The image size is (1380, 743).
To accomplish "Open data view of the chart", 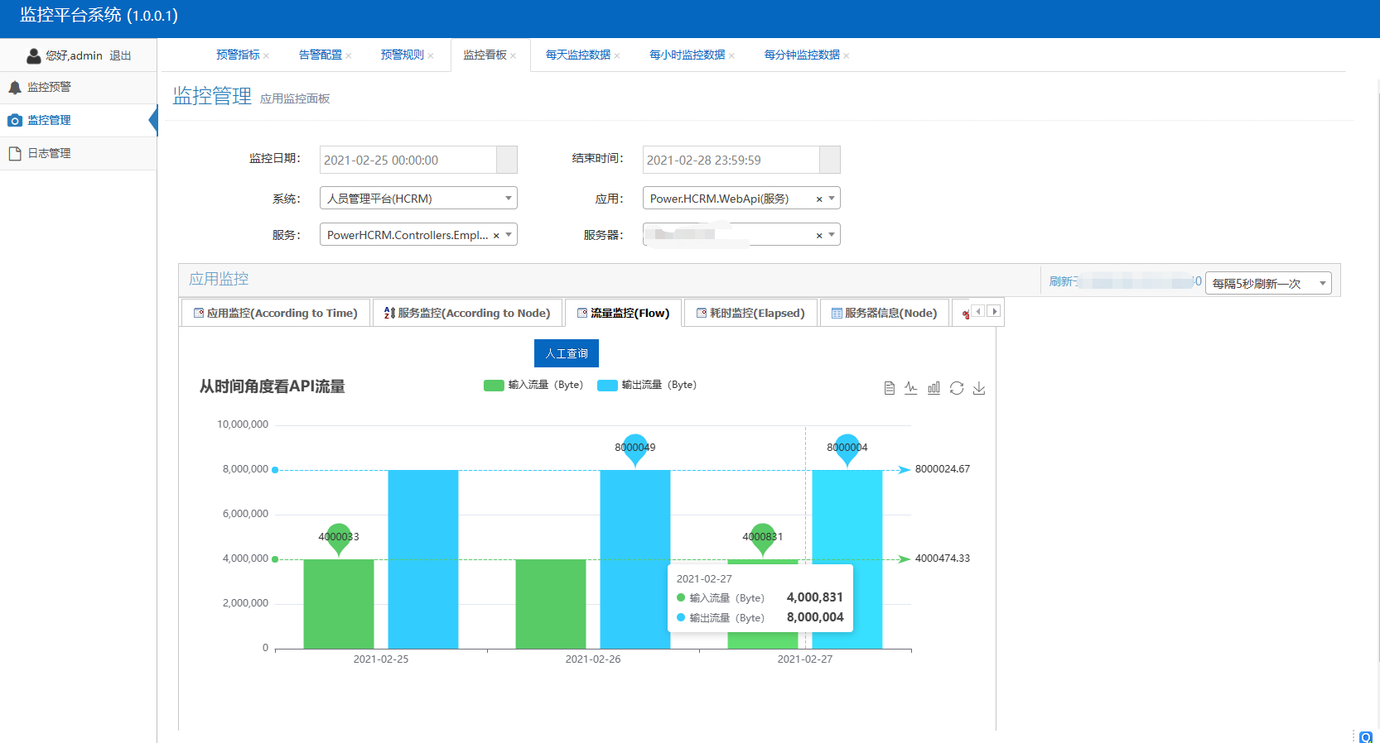I will point(889,388).
